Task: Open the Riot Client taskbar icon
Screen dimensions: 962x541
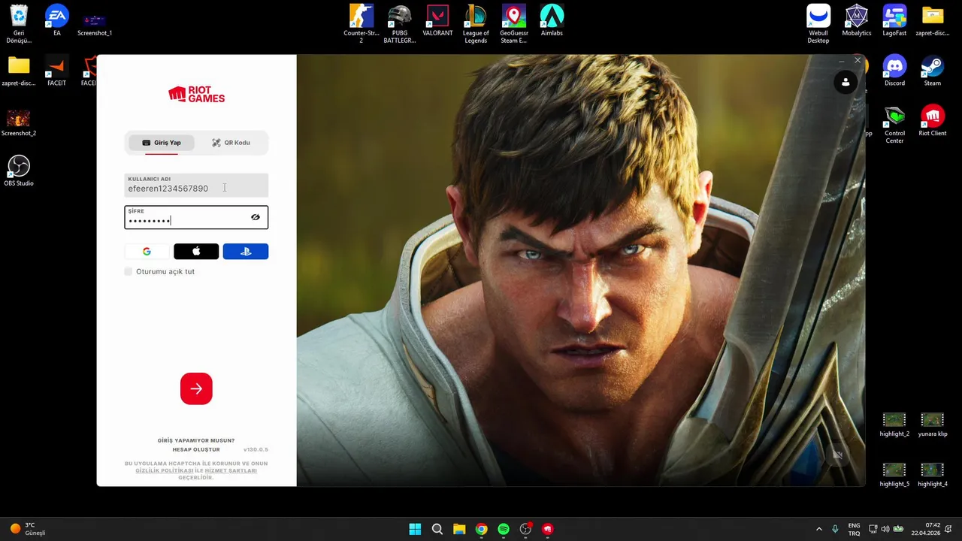Action: click(x=548, y=529)
